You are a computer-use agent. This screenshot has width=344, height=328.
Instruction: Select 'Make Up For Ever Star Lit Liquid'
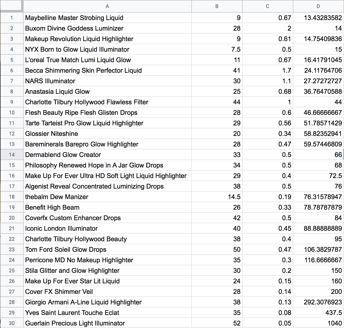tap(107, 281)
